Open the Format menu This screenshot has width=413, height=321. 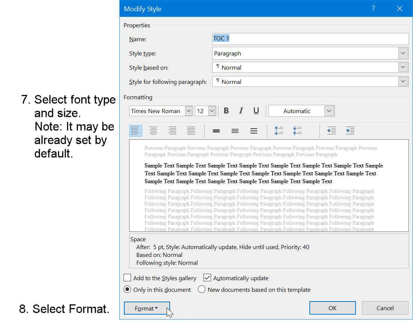pyautogui.click(x=146, y=308)
